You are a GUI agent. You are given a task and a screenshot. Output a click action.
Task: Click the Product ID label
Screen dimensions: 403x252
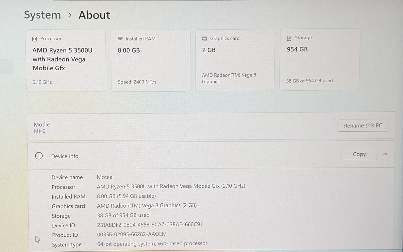[x=65, y=235]
